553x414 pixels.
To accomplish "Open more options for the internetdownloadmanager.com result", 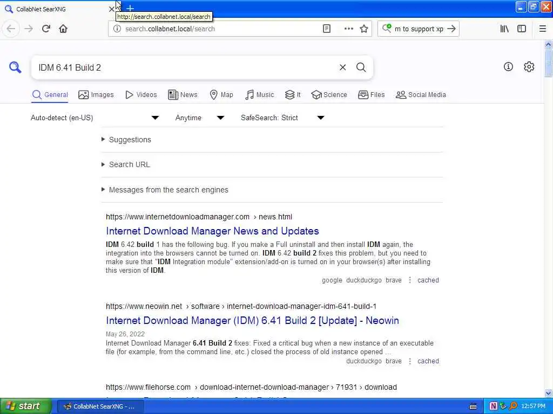I will pyautogui.click(x=410, y=280).
